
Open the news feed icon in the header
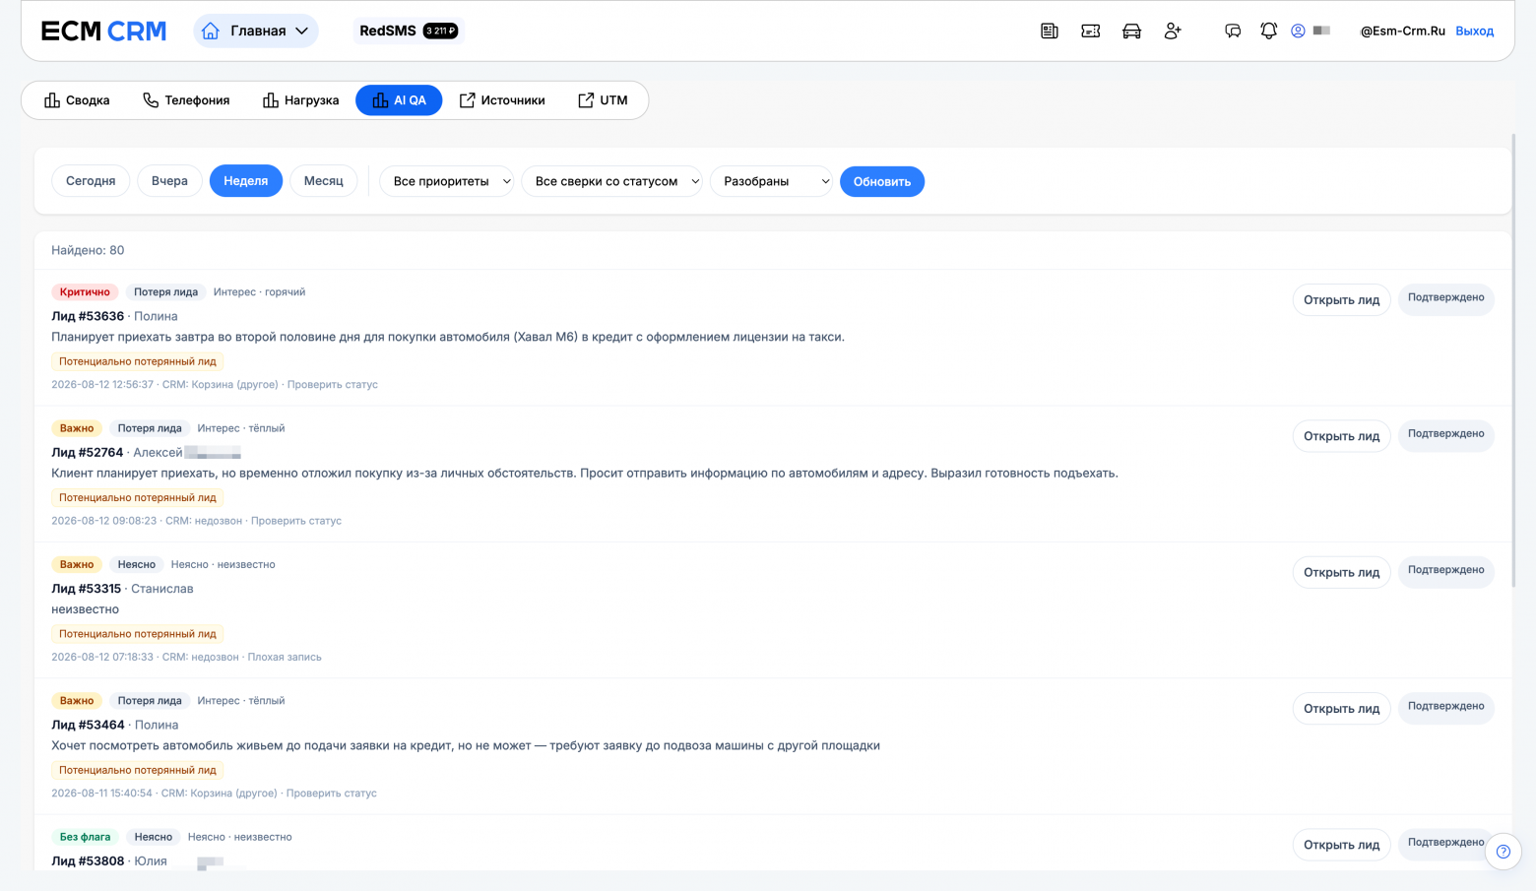coord(1050,32)
